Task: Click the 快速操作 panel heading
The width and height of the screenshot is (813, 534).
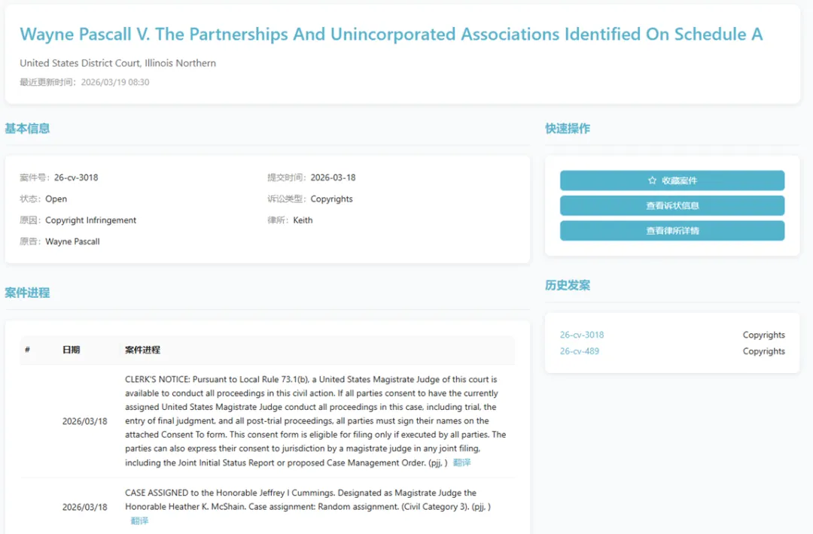Action: (x=568, y=129)
